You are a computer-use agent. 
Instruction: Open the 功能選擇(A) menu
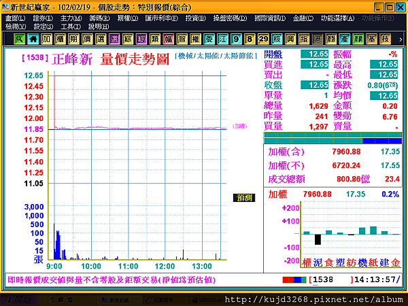point(337,18)
